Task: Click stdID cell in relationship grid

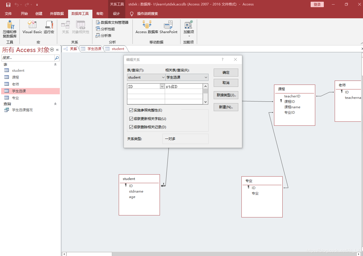Action: coord(184,86)
